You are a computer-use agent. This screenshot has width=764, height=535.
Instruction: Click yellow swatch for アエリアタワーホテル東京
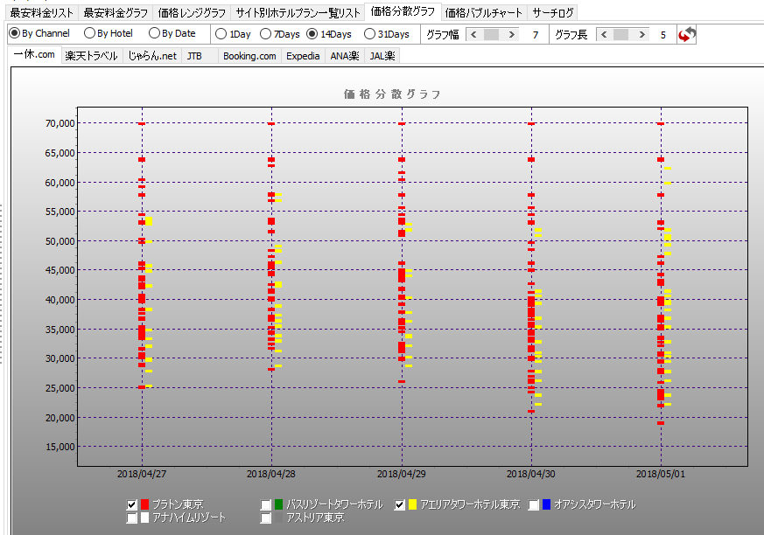tap(412, 505)
